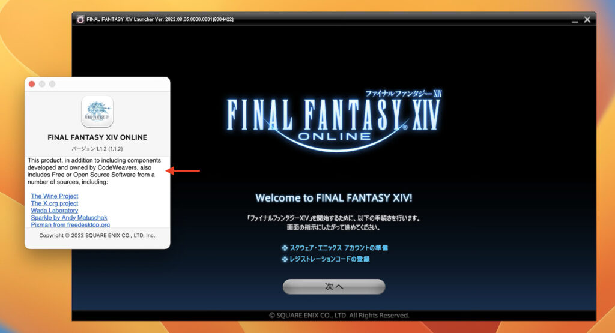
Task: Open the レジストレーションコードの登録 link
Action: 330,259
